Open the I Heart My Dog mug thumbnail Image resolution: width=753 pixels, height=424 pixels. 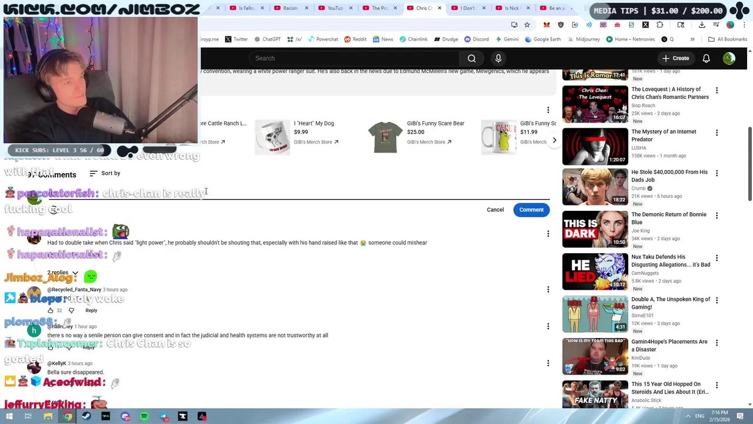tap(272, 137)
